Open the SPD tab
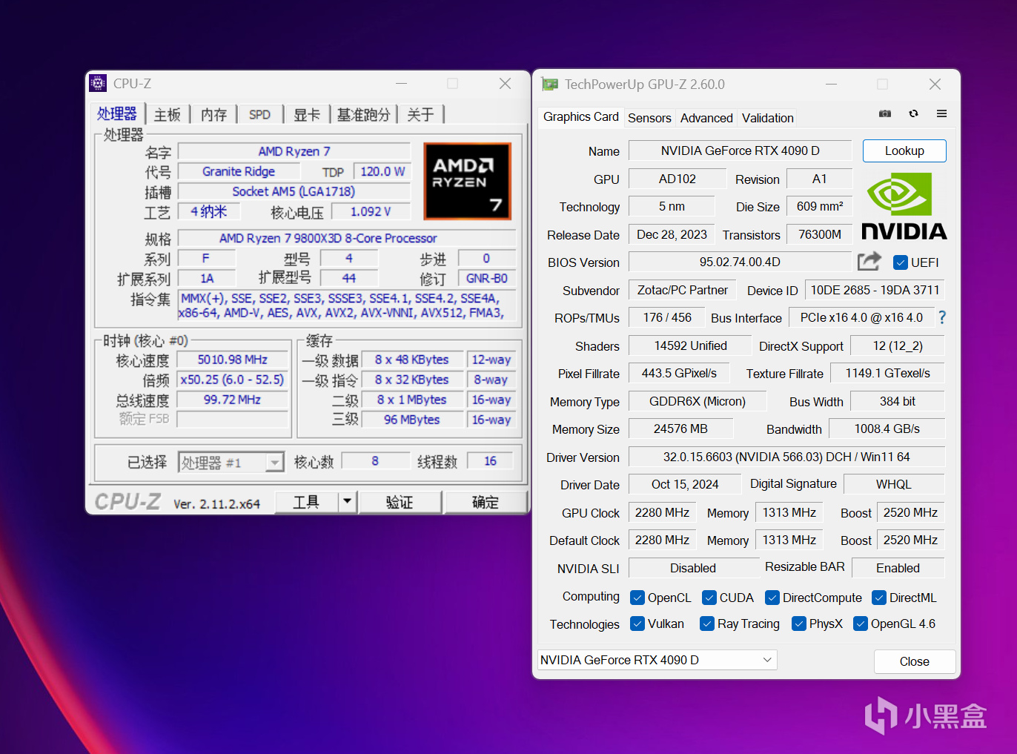 click(x=259, y=115)
